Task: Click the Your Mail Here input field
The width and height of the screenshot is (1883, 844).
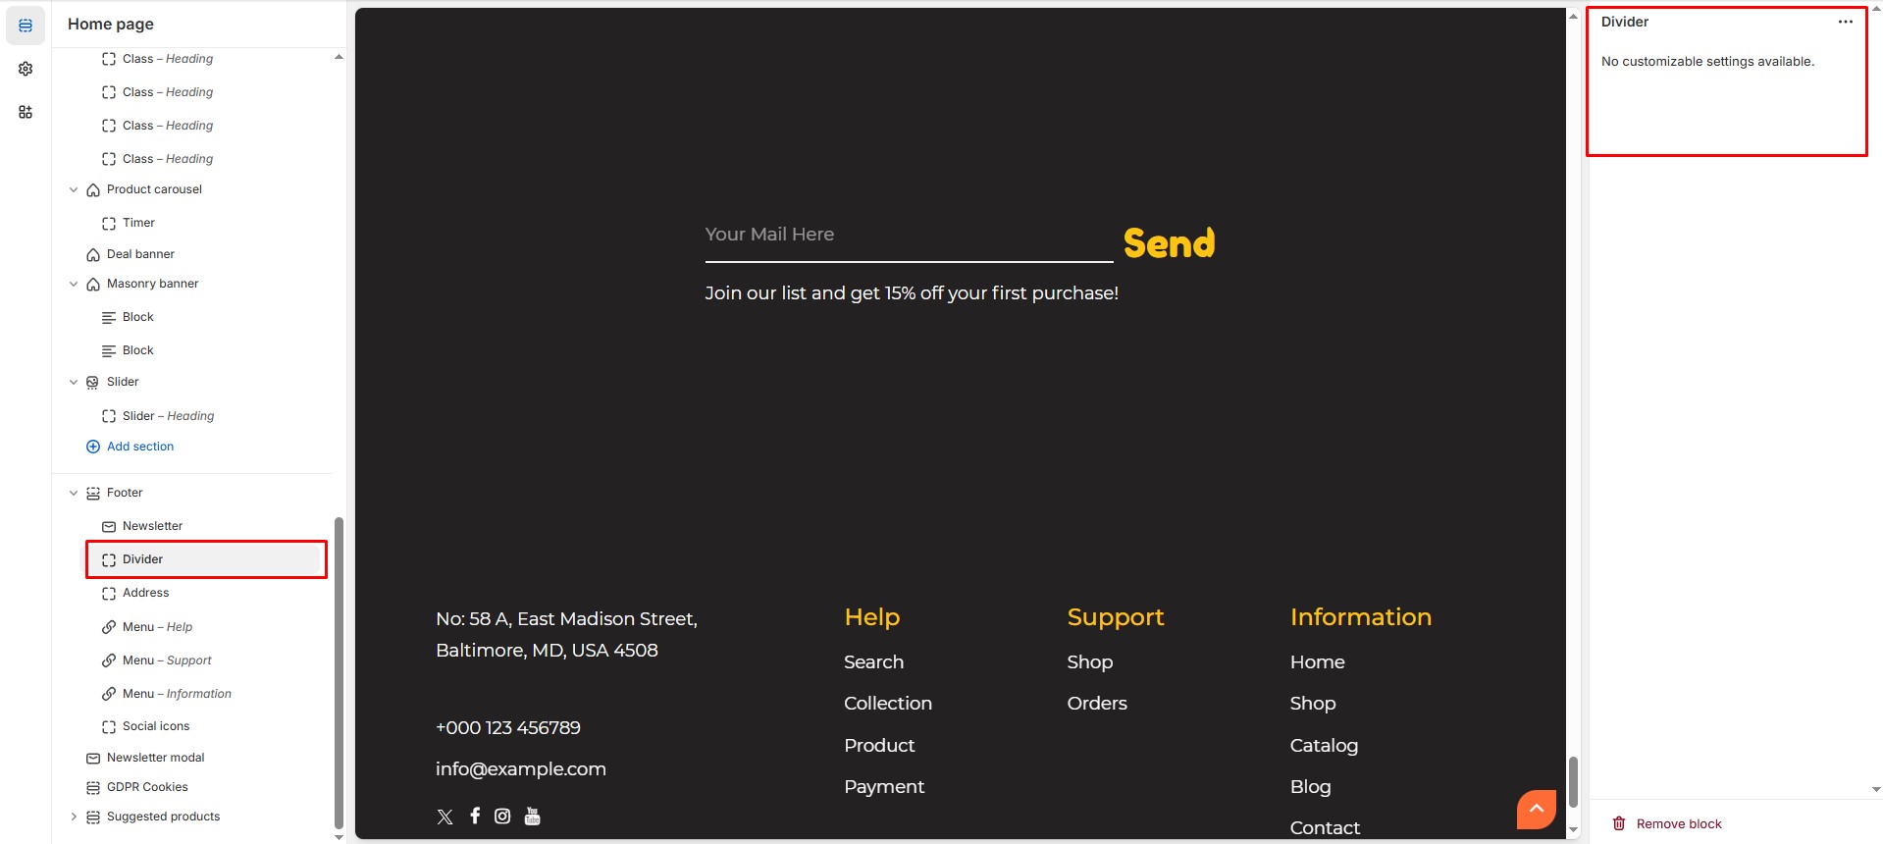Action: pyautogui.click(x=908, y=236)
